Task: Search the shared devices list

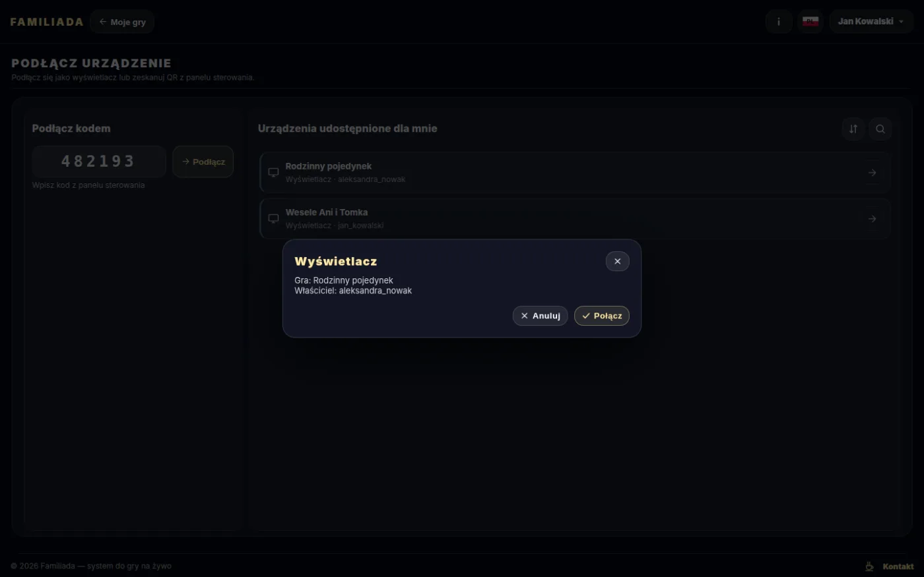Action: click(x=880, y=129)
